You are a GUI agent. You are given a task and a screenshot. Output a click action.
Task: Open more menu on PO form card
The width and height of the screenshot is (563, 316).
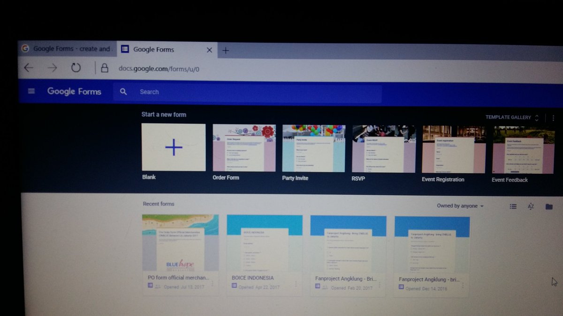click(212, 284)
